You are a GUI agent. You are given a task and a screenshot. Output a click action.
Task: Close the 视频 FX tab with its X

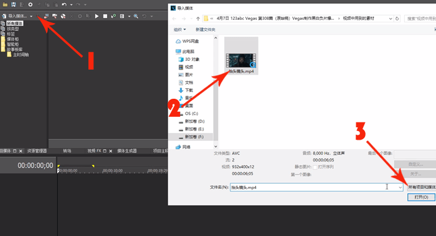point(111,151)
